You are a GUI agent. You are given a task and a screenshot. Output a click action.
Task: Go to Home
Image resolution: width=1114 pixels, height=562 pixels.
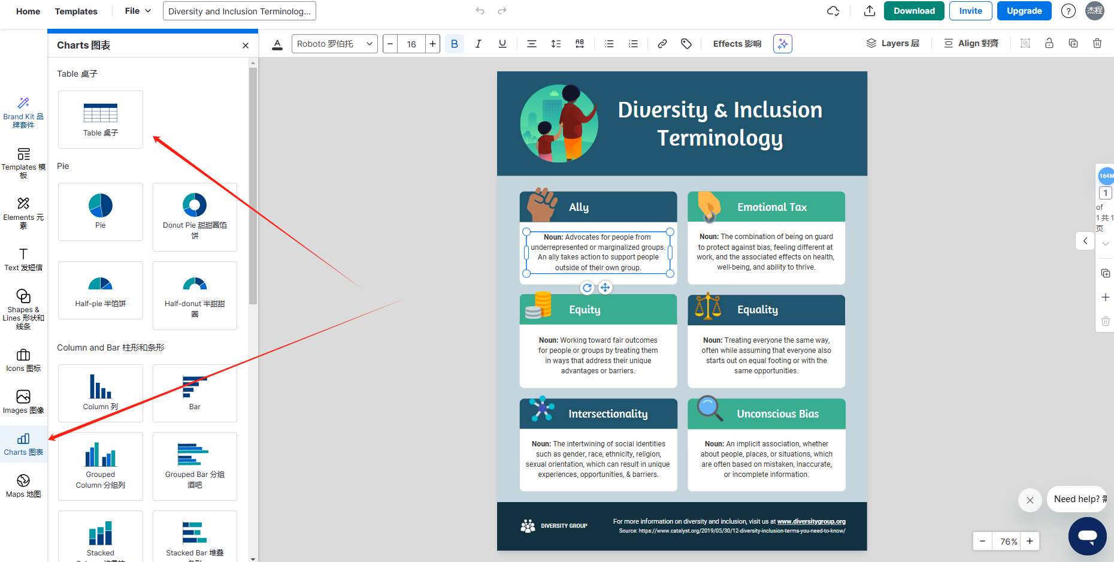tap(28, 11)
